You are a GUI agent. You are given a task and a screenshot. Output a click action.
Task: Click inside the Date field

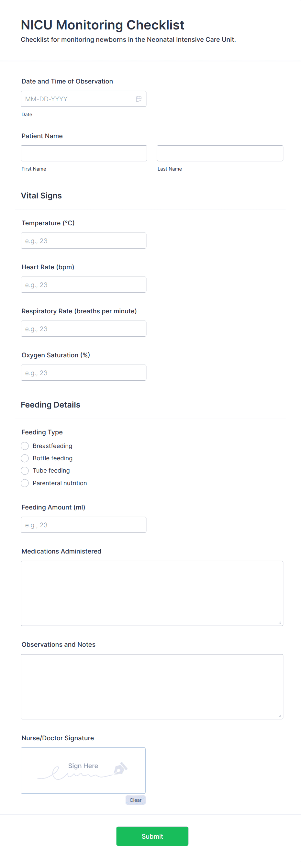77,99
